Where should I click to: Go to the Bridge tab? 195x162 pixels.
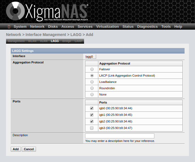click(x=66, y=41)
